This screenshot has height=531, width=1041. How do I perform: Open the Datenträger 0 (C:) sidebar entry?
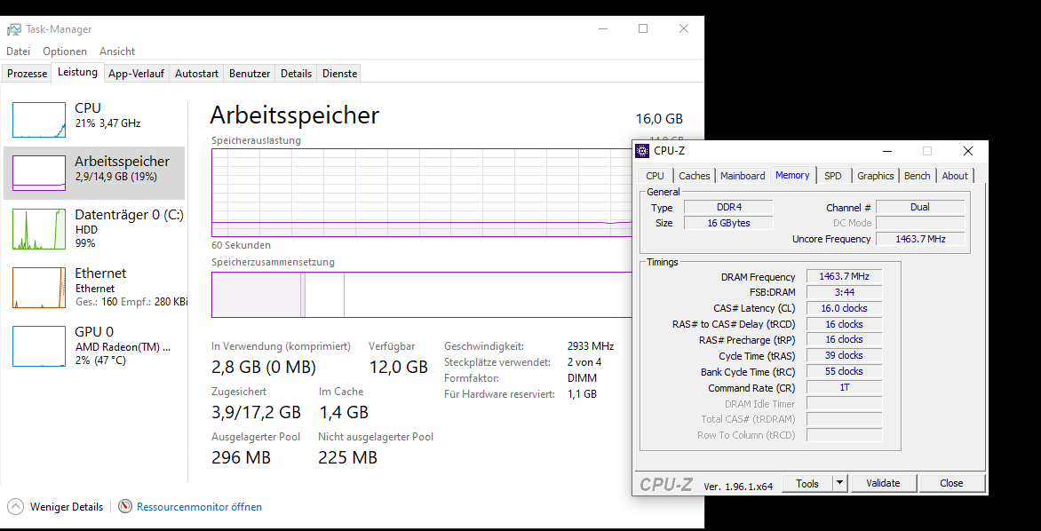pos(94,229)
